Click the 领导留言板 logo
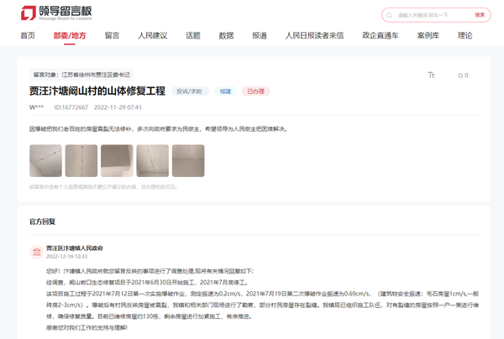 [56, 13]
